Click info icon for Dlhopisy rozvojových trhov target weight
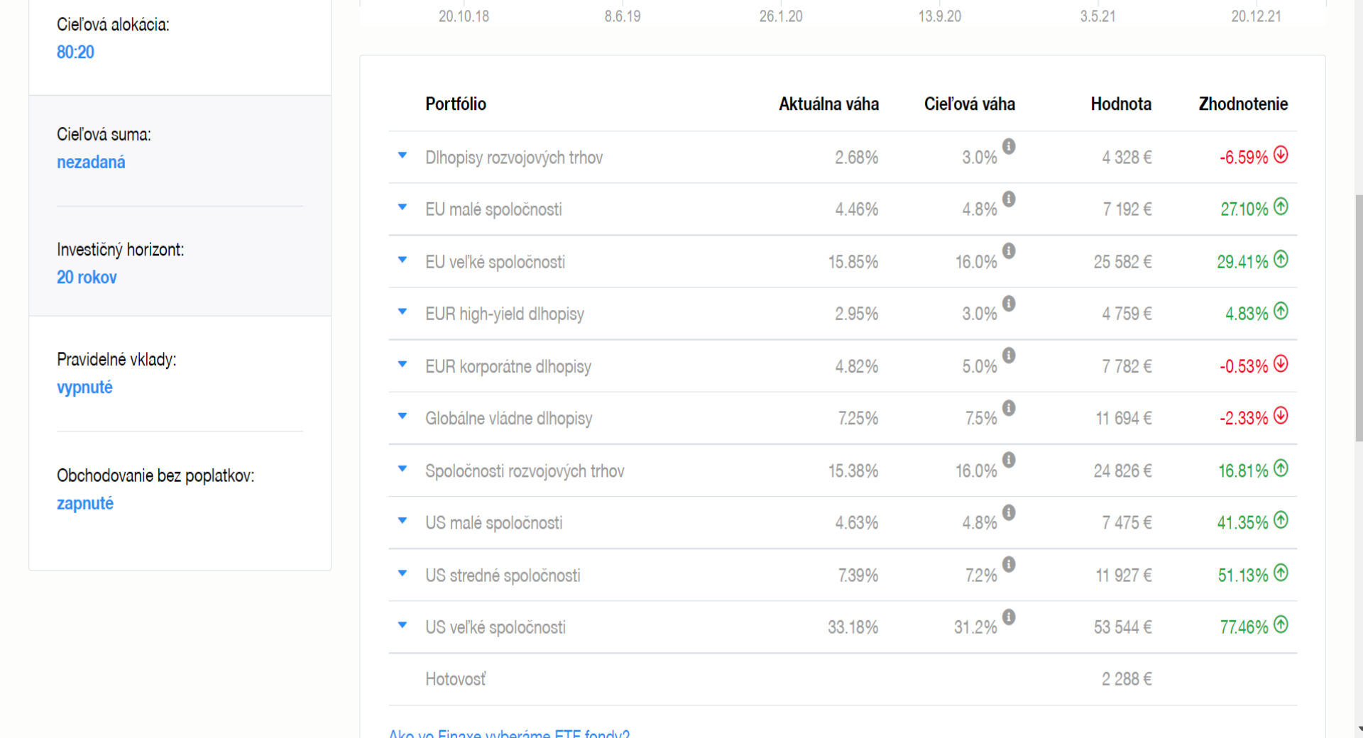This screenshot has height=738, width=1363. [1009, 147]
